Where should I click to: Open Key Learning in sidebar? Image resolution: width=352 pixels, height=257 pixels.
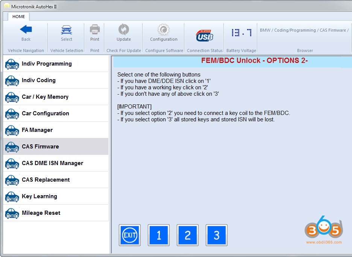tap(56, 196)
